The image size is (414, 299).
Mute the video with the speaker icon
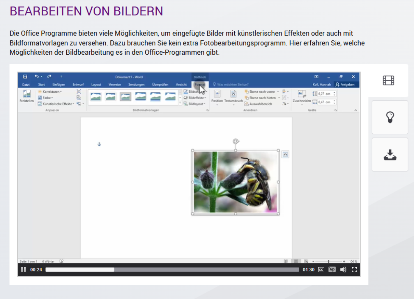click(343, 270)
